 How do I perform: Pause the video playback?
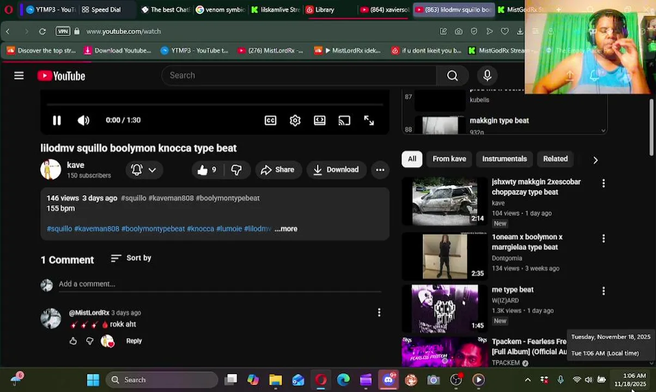(x=57, y=120)
